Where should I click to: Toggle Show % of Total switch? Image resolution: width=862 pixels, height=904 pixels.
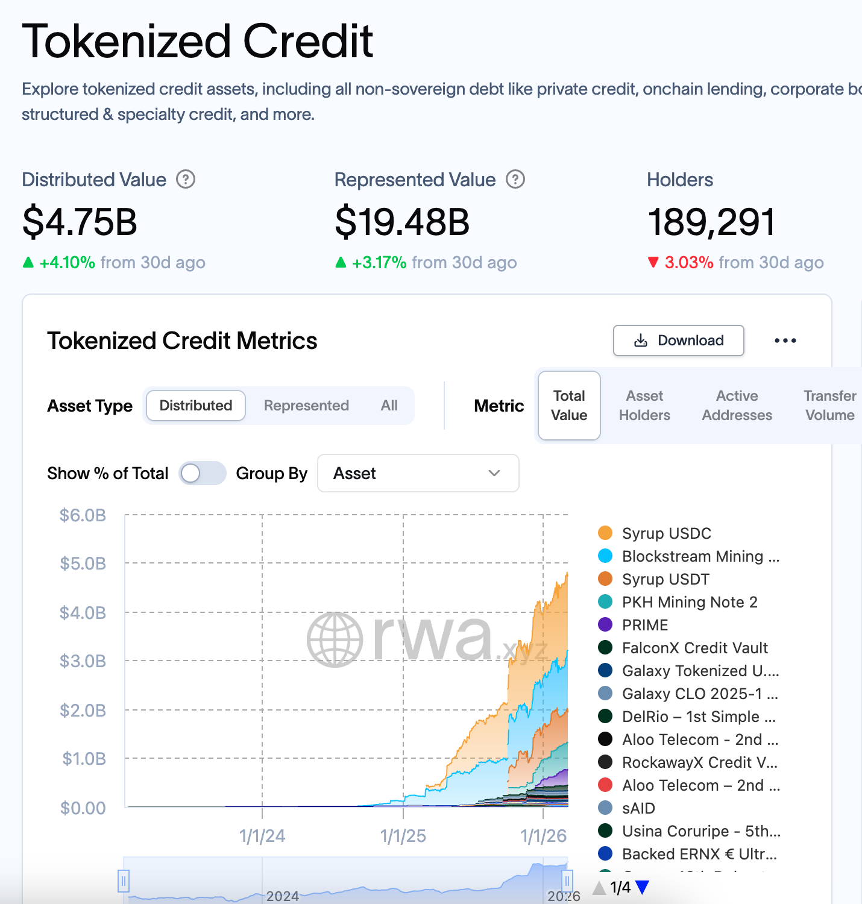pos(203,473)
